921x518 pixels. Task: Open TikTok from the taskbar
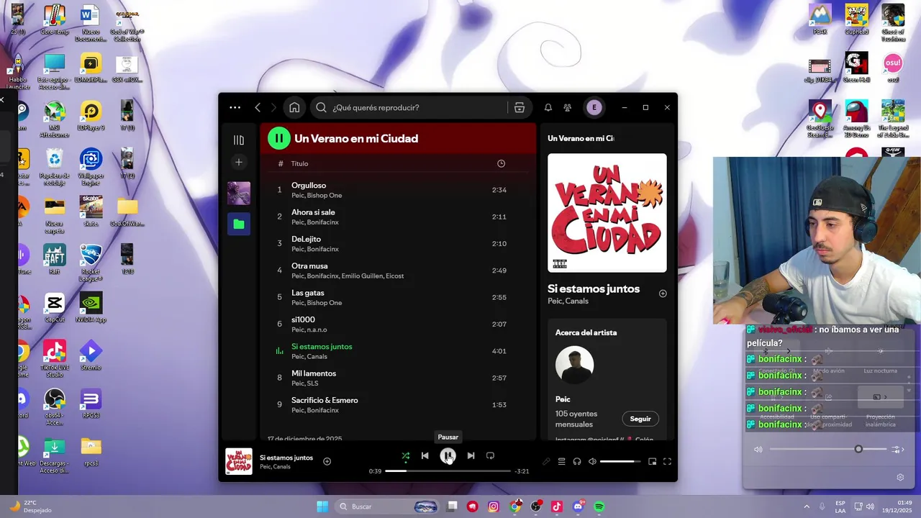[557, 506]
